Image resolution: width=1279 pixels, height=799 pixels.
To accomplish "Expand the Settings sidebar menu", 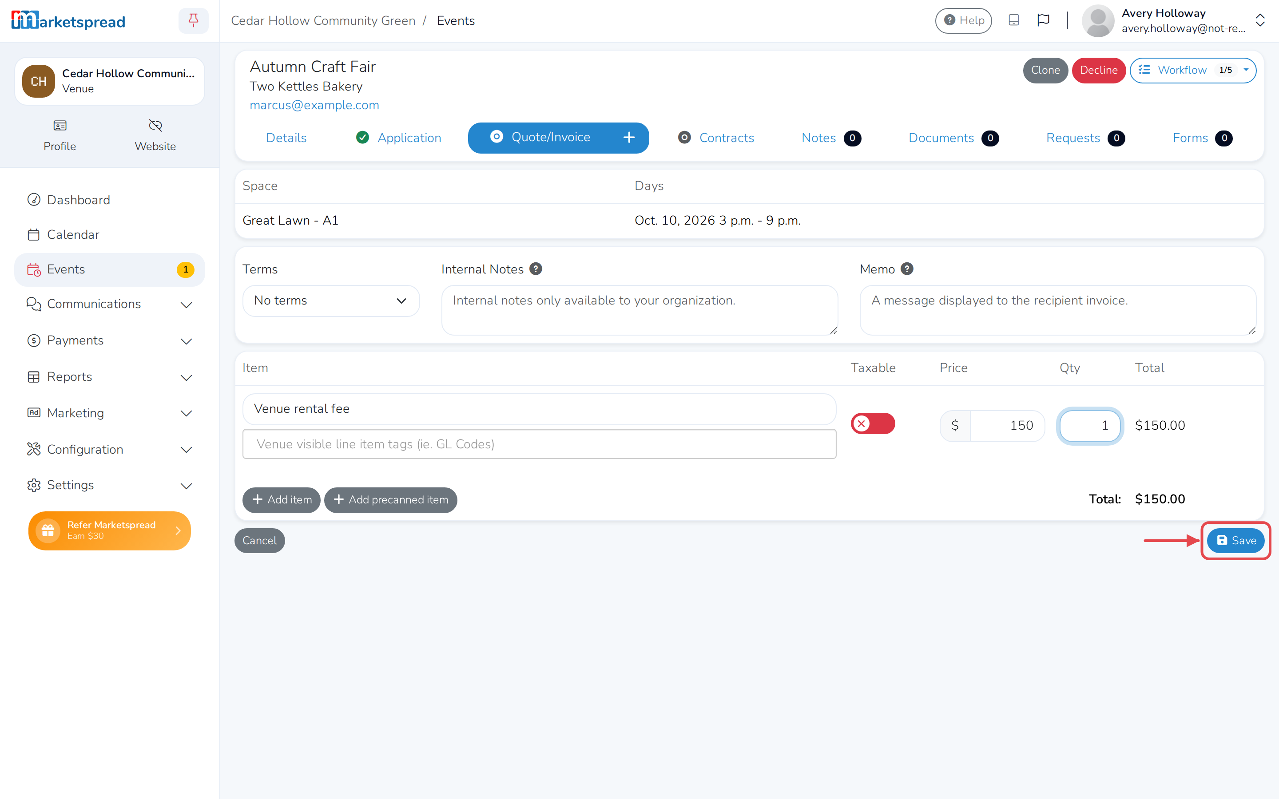I will click(x=109, y=485).
